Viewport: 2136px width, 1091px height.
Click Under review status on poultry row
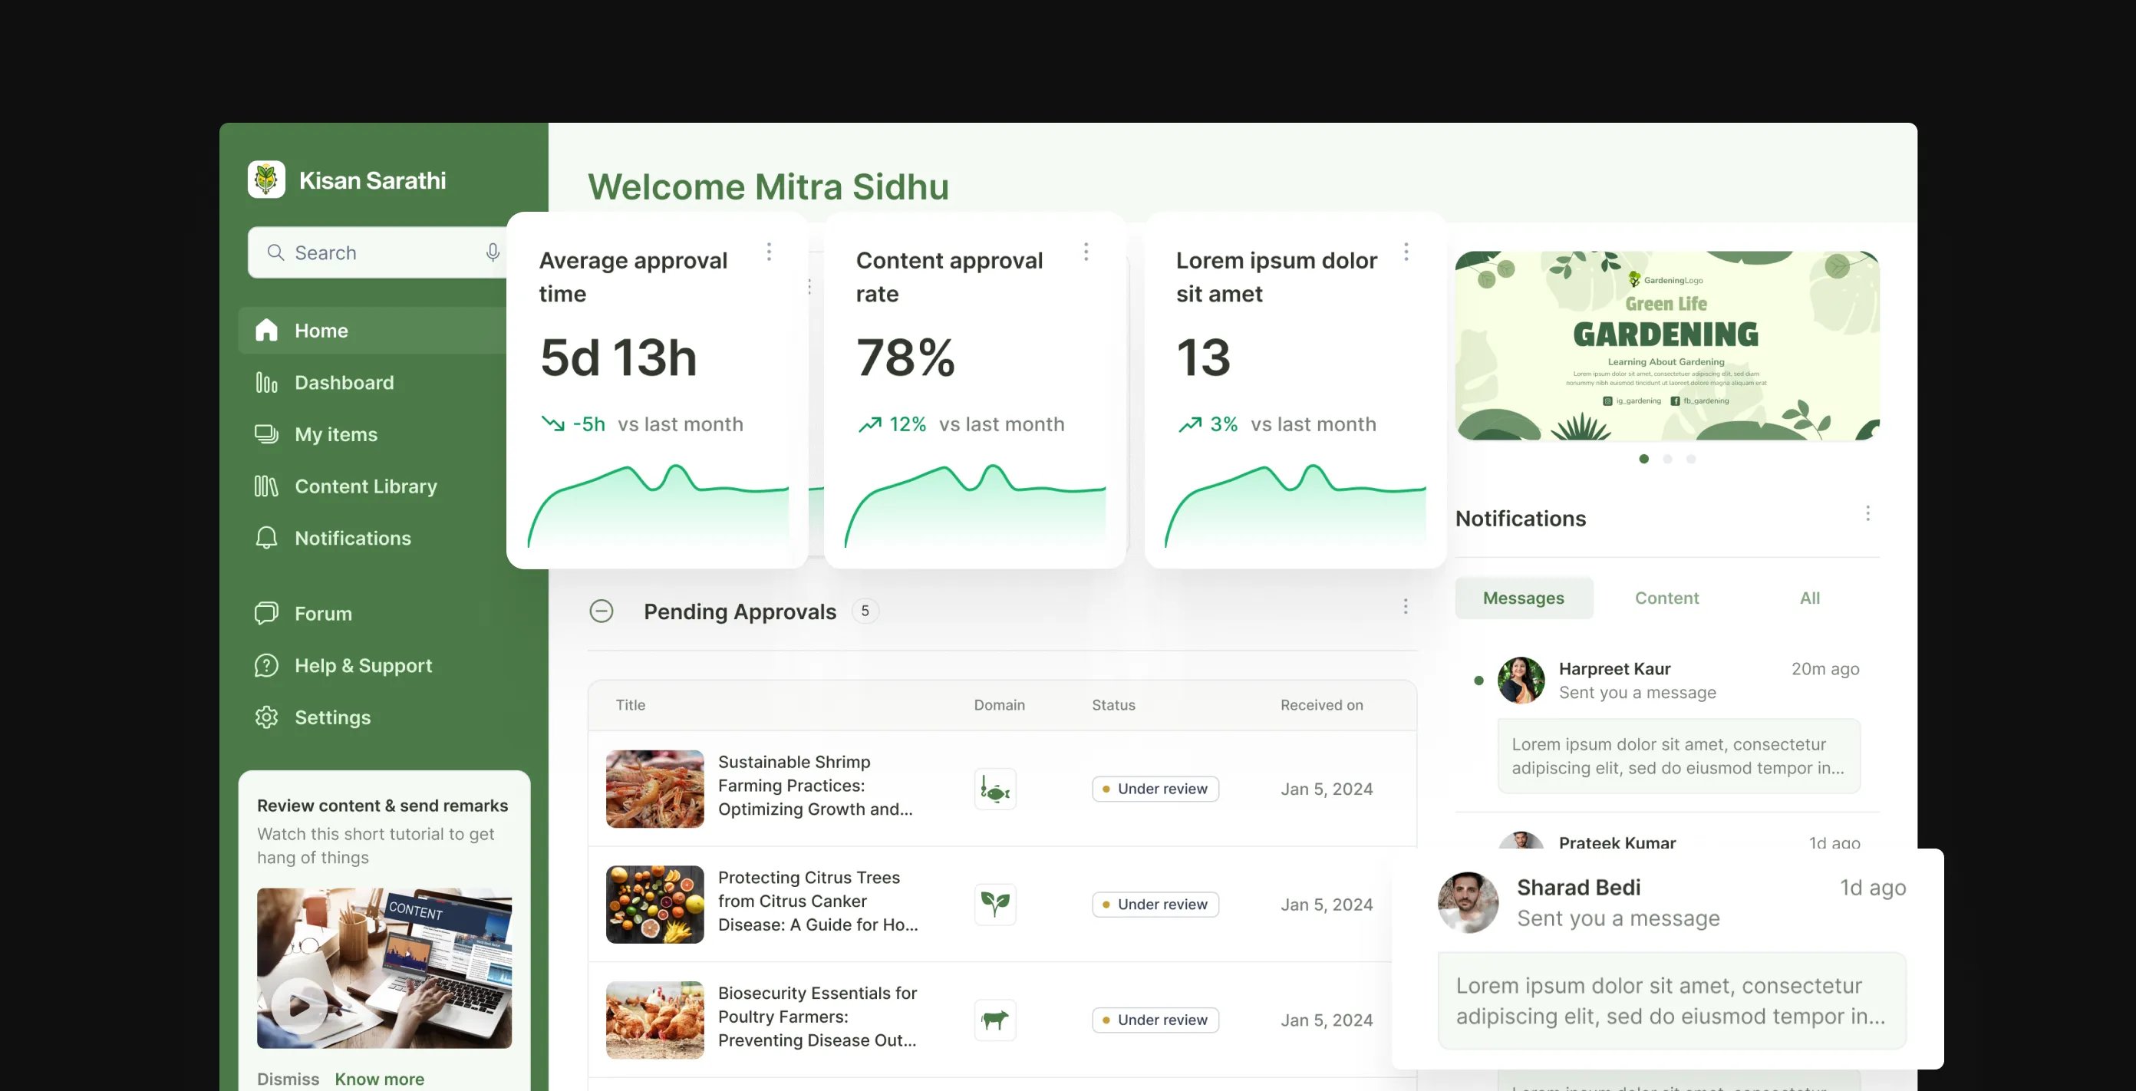(x=1155, y=1020)
